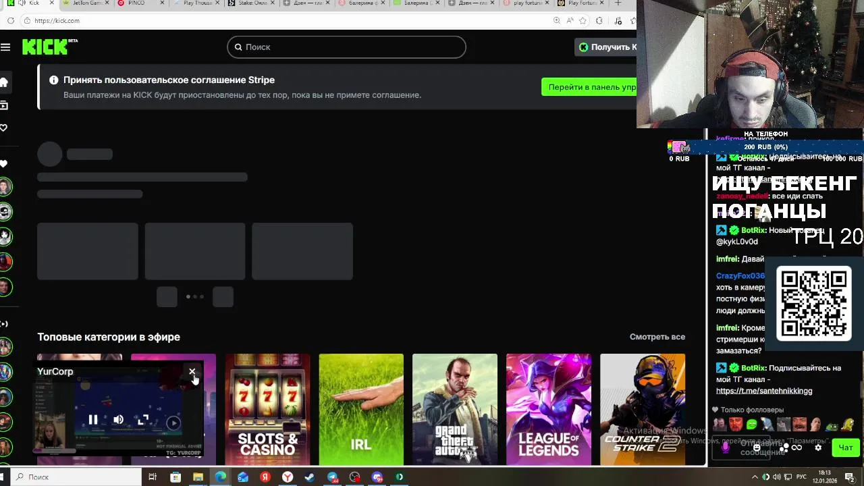Reload the page with the refresh button
Viewport: 864px width, 486px height.
click(x=11, y=21)
